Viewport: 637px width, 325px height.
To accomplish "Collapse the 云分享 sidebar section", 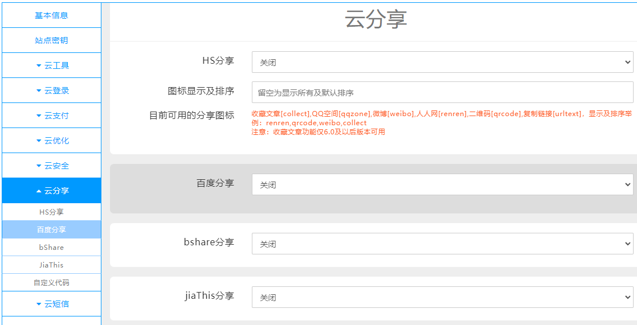I will [51, 191].
